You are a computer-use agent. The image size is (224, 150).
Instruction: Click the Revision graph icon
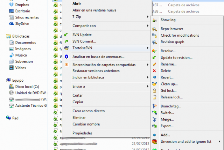pyautogui.click(x=154, y=42)
